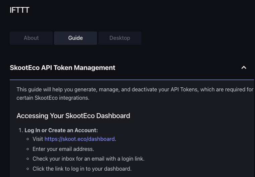Click the IFTTT page title
The image size is (255, 177).
[20, 10]
